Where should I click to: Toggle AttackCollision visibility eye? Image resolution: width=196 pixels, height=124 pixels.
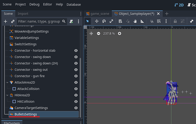tap(76, 89)
